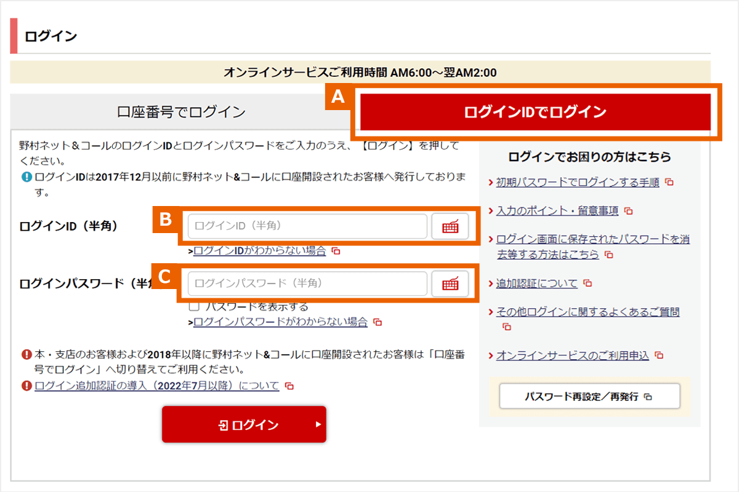739x492 pixels.
Task: Open ログイン画面に保存されたパスワード link
Action: pos(593,246)
